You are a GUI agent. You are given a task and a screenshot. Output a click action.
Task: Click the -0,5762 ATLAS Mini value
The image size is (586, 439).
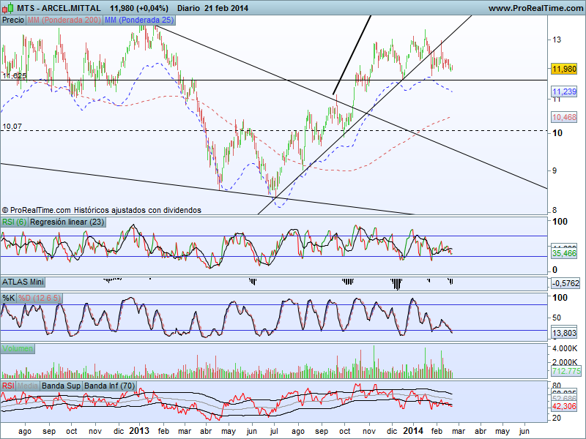(565, 283)
